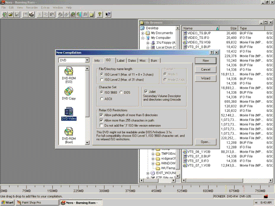
Task: Collapse My Computer tree node
Action: [142, 38]
